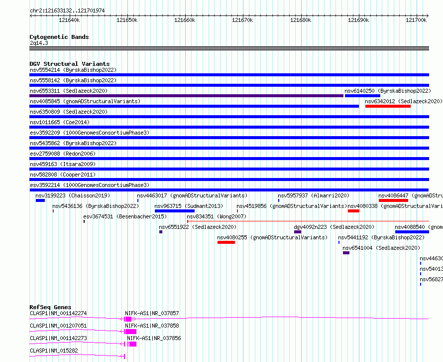Select nsv6551922 (Sedlazeck2020) label
The height and width of the screenshot is (362, 443).
click(x=198, y=227)
